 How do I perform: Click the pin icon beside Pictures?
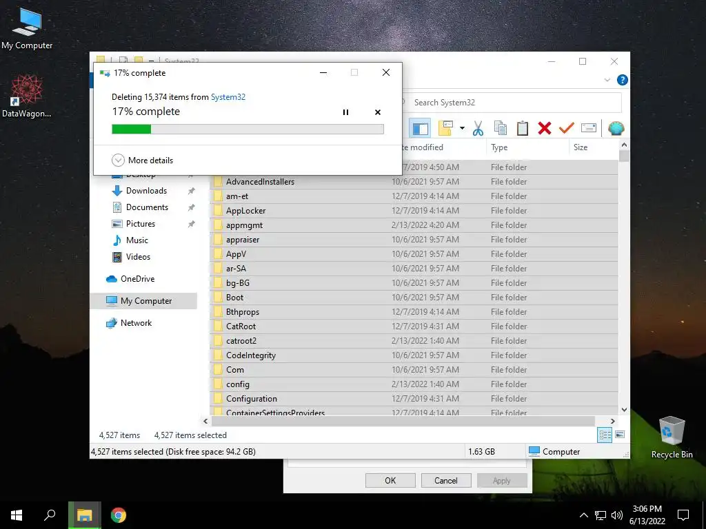coord(192,224)
